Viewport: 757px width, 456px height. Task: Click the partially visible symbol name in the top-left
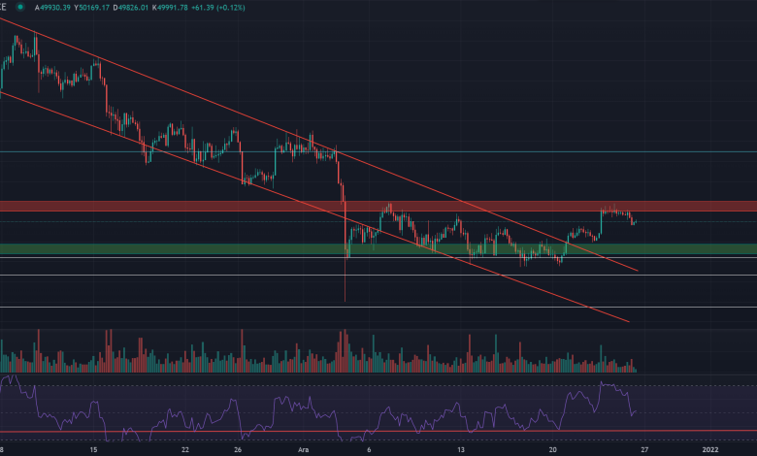(x=5, y=8)
